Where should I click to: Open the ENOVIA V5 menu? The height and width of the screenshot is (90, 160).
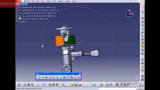coord(27,1)
